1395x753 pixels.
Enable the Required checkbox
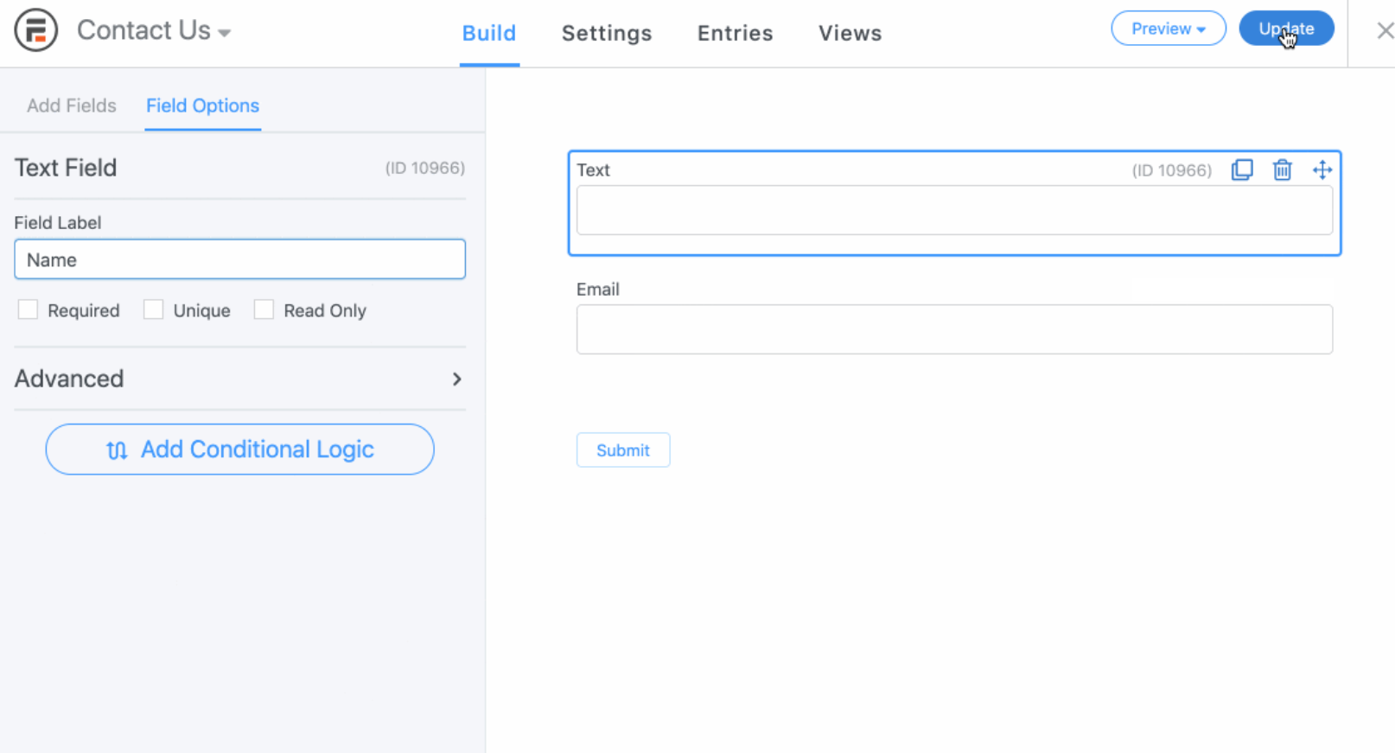pyautogui.click(x=29, y=309)
